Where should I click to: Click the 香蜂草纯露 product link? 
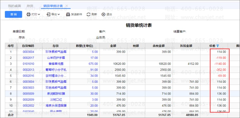point(56,64)
